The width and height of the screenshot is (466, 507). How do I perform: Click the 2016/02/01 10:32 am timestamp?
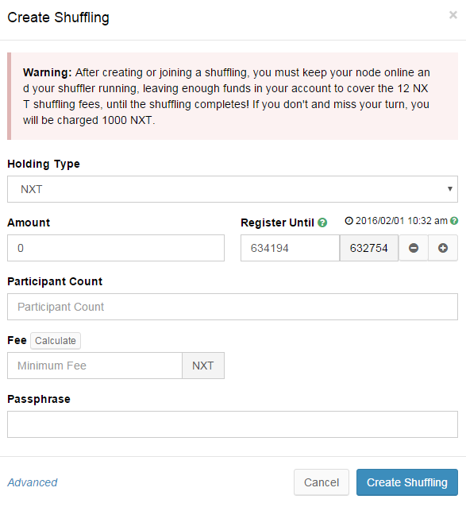402,221
